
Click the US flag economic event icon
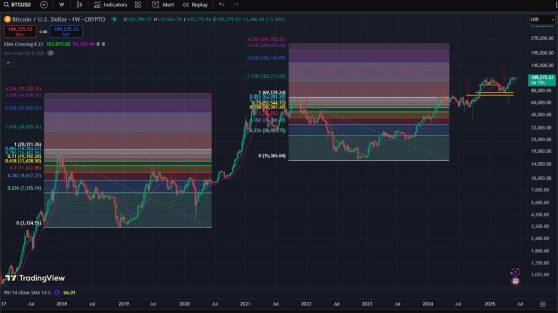[515, 281]
